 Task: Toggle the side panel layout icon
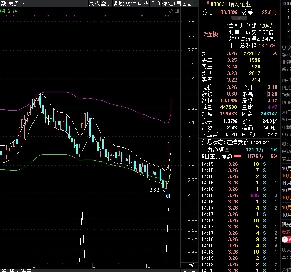(x=177, y=11)
